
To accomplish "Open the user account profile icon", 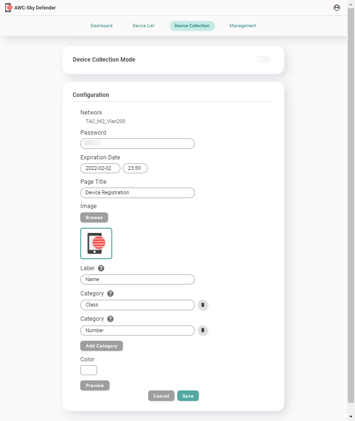I will [337, 8].
